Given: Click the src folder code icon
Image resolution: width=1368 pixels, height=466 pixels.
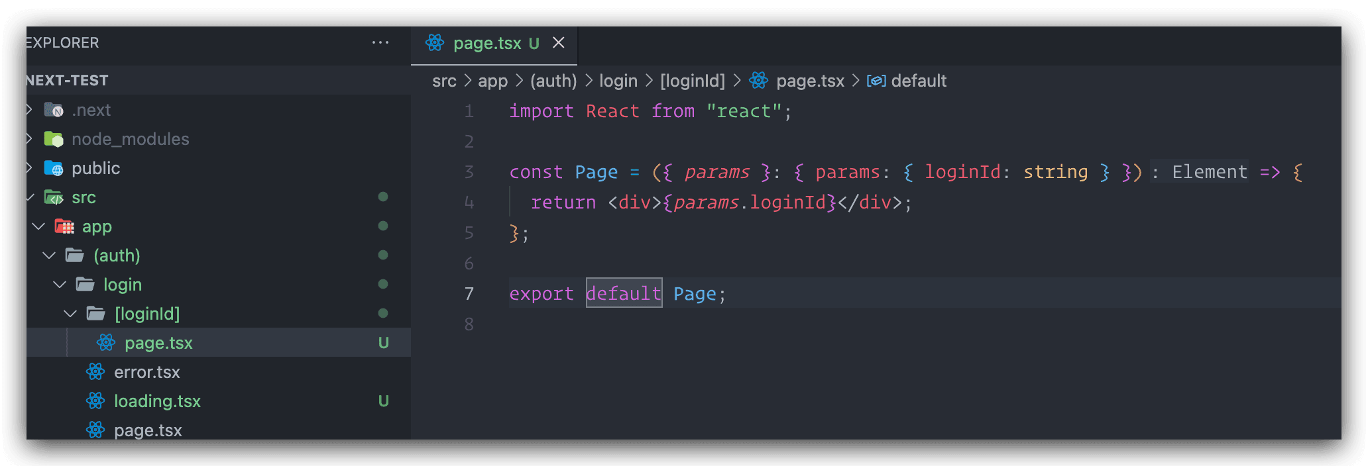Looking at the screenshot, I should point(54,197).
